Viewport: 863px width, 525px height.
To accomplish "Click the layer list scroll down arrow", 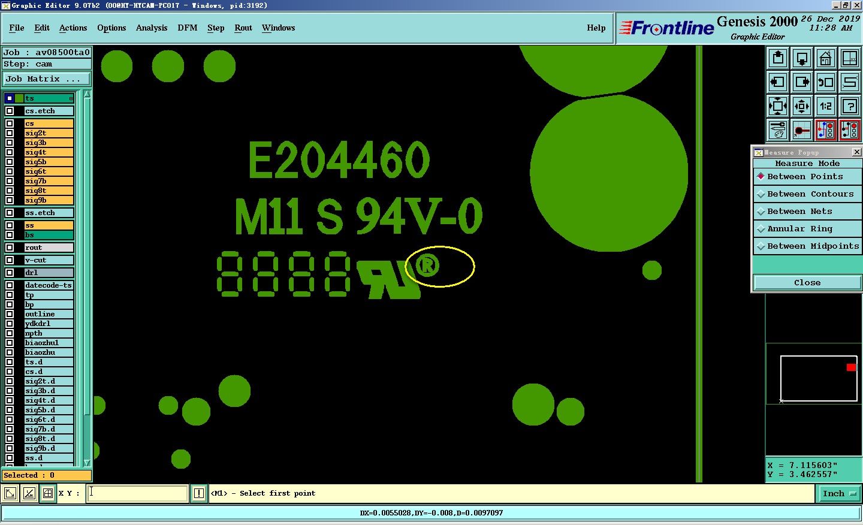I will tap(87, 463).
